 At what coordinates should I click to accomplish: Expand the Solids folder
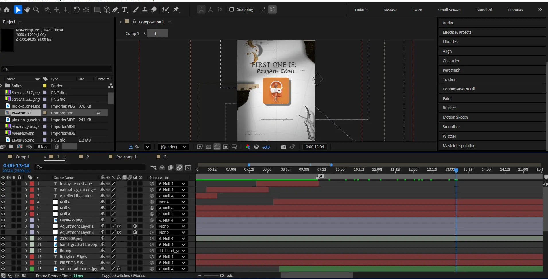coord(2,86)
